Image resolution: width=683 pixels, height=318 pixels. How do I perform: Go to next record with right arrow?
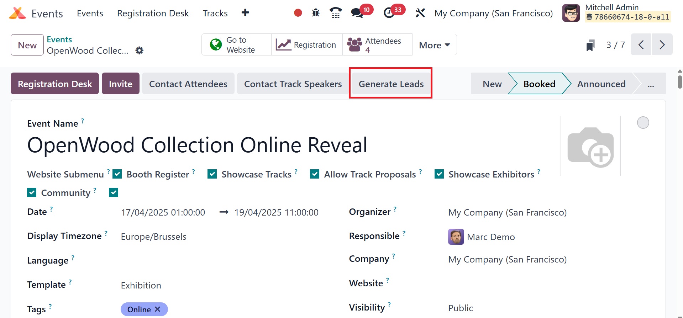(x=662, y=44)
